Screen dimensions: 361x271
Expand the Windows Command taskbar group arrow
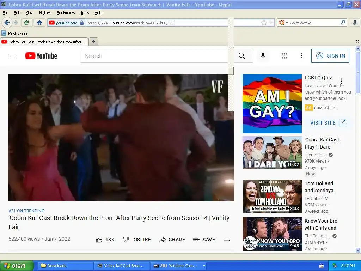(204, 266)
